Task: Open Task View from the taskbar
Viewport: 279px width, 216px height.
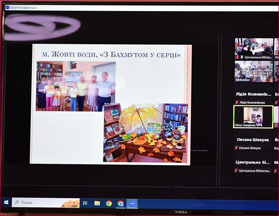Action: click(85, 203)
